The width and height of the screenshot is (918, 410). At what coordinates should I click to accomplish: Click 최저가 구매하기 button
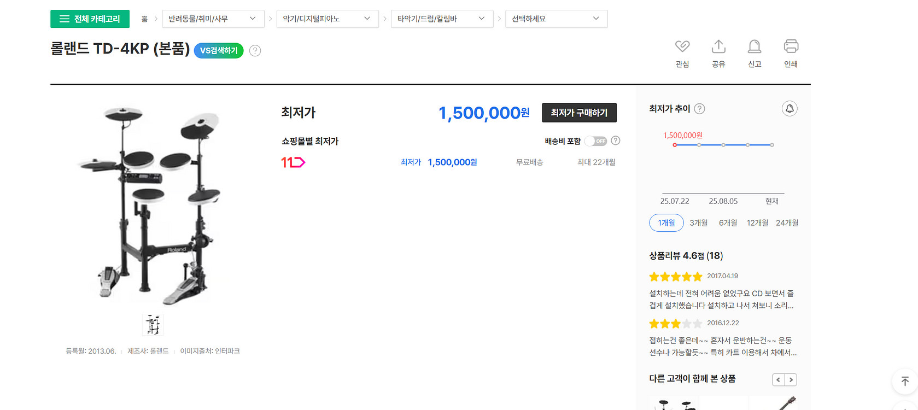coord(579,113)
